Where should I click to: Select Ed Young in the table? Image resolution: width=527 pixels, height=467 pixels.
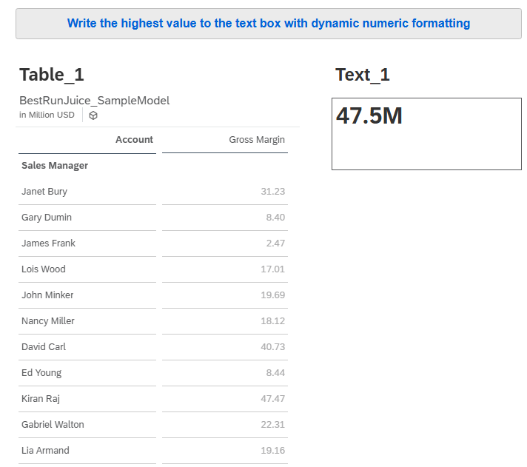click(x=41, y=373)
